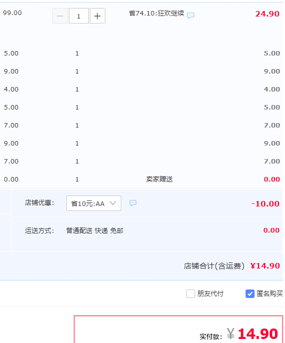Click the 店铺优惠 label
This screenshot has width=285, height=343.
click(39, 203)
